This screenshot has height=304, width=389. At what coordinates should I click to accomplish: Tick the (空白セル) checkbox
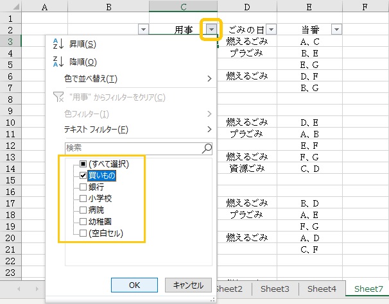83,233
